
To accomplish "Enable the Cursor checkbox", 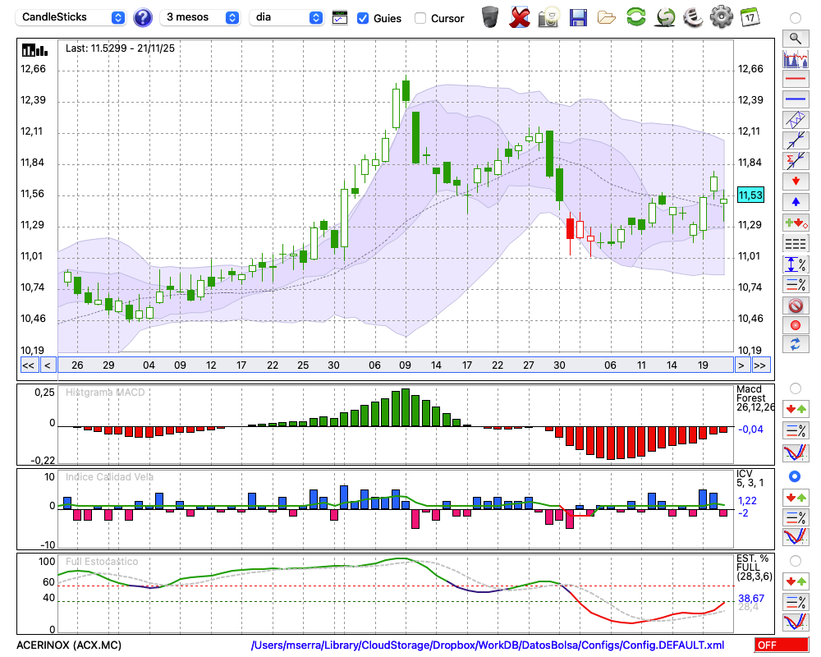I will (x=420, y=18).
